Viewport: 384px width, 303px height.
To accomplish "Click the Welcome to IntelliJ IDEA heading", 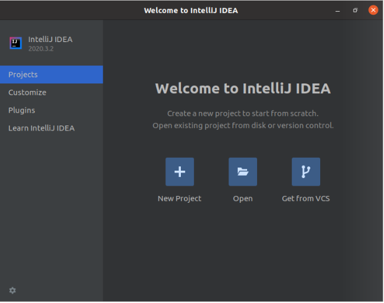I will click(x=243, y=88).
